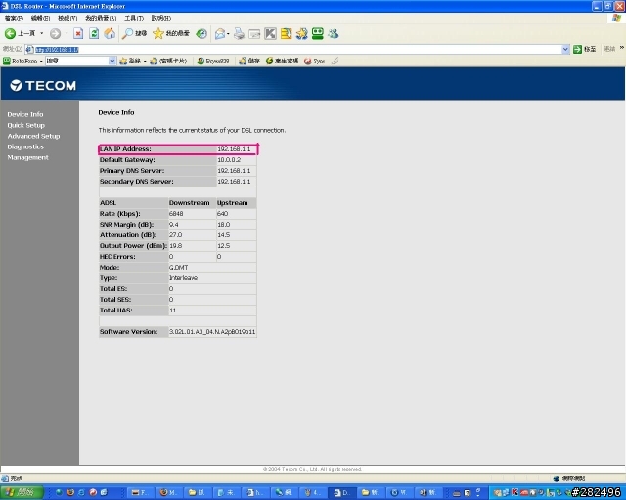
Task: Click the RoboForm Sync button
Action: pos(314,61)
